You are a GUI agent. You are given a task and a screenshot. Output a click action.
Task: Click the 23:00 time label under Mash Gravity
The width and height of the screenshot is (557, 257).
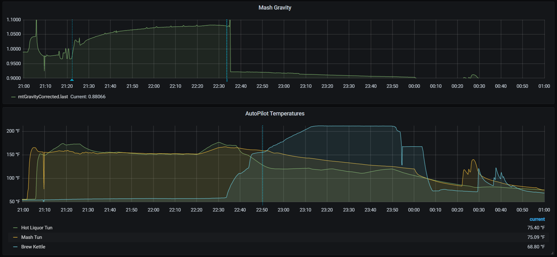(284, 86)
